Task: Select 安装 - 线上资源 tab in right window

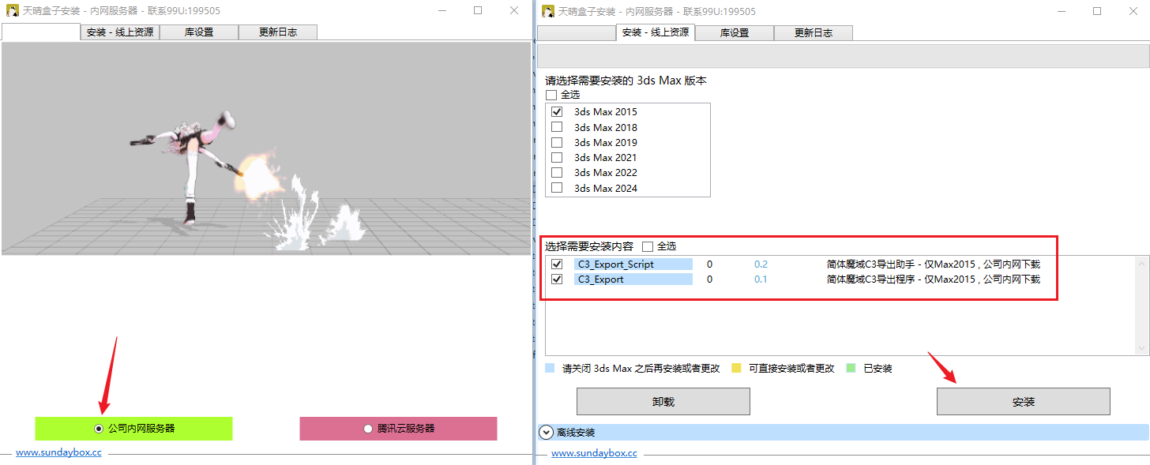Action: (x=655, y=32)
